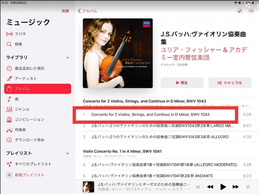Select the 最近追加した項目 label in the sidebar
This screenshot has height=194, width=259.
point(30,68)
